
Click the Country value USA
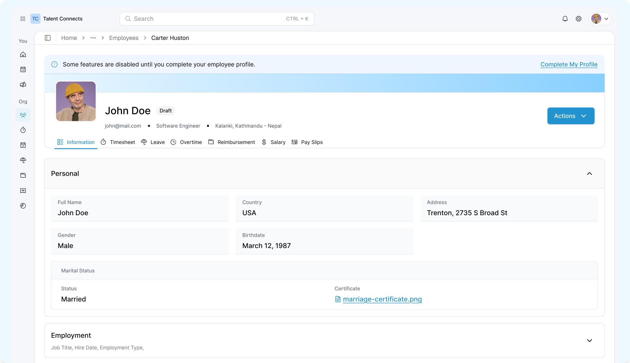tap(249, 213)
